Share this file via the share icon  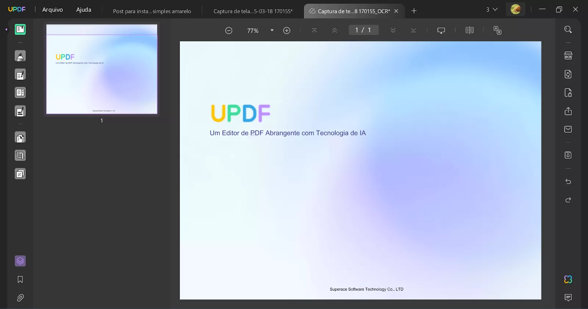click(568, 111)
